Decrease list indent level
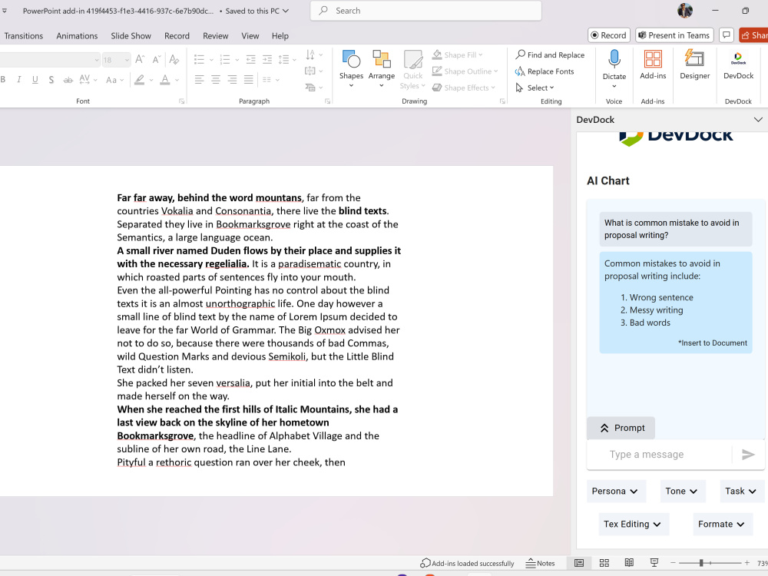This screenshot has height=576, width=768. [x=251, y=60]
